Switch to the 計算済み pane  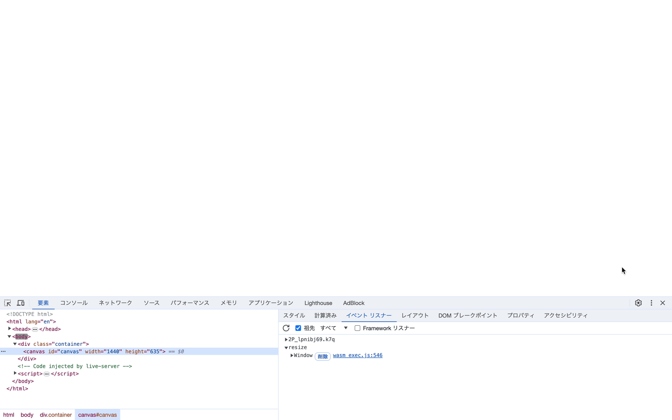(x=325, y=315)
